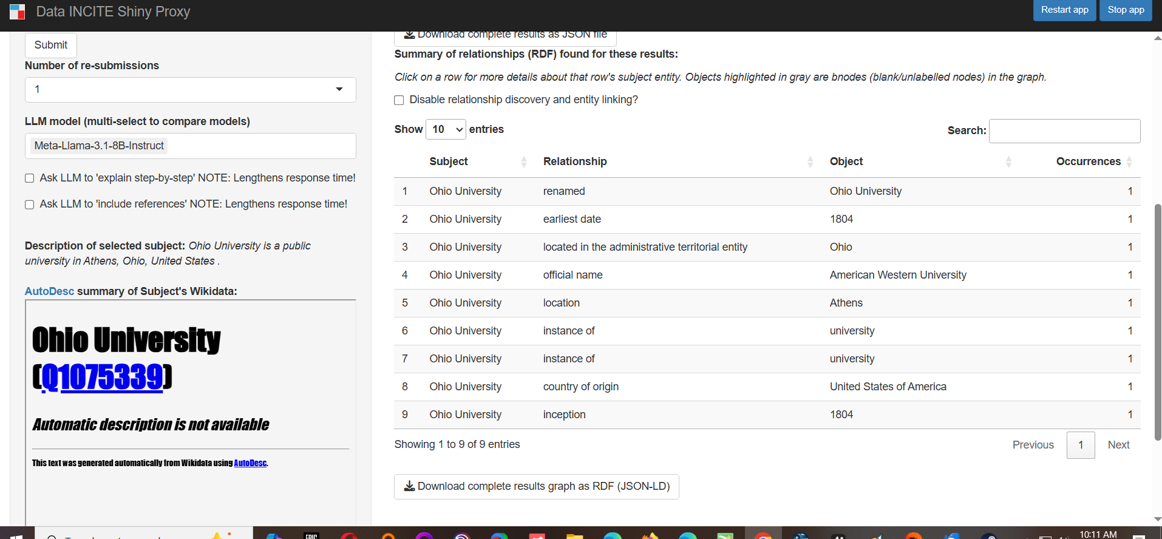Viewport: 1162px width, 539px height.
Task: Click the Submit button
Action: tap(51, 45)
